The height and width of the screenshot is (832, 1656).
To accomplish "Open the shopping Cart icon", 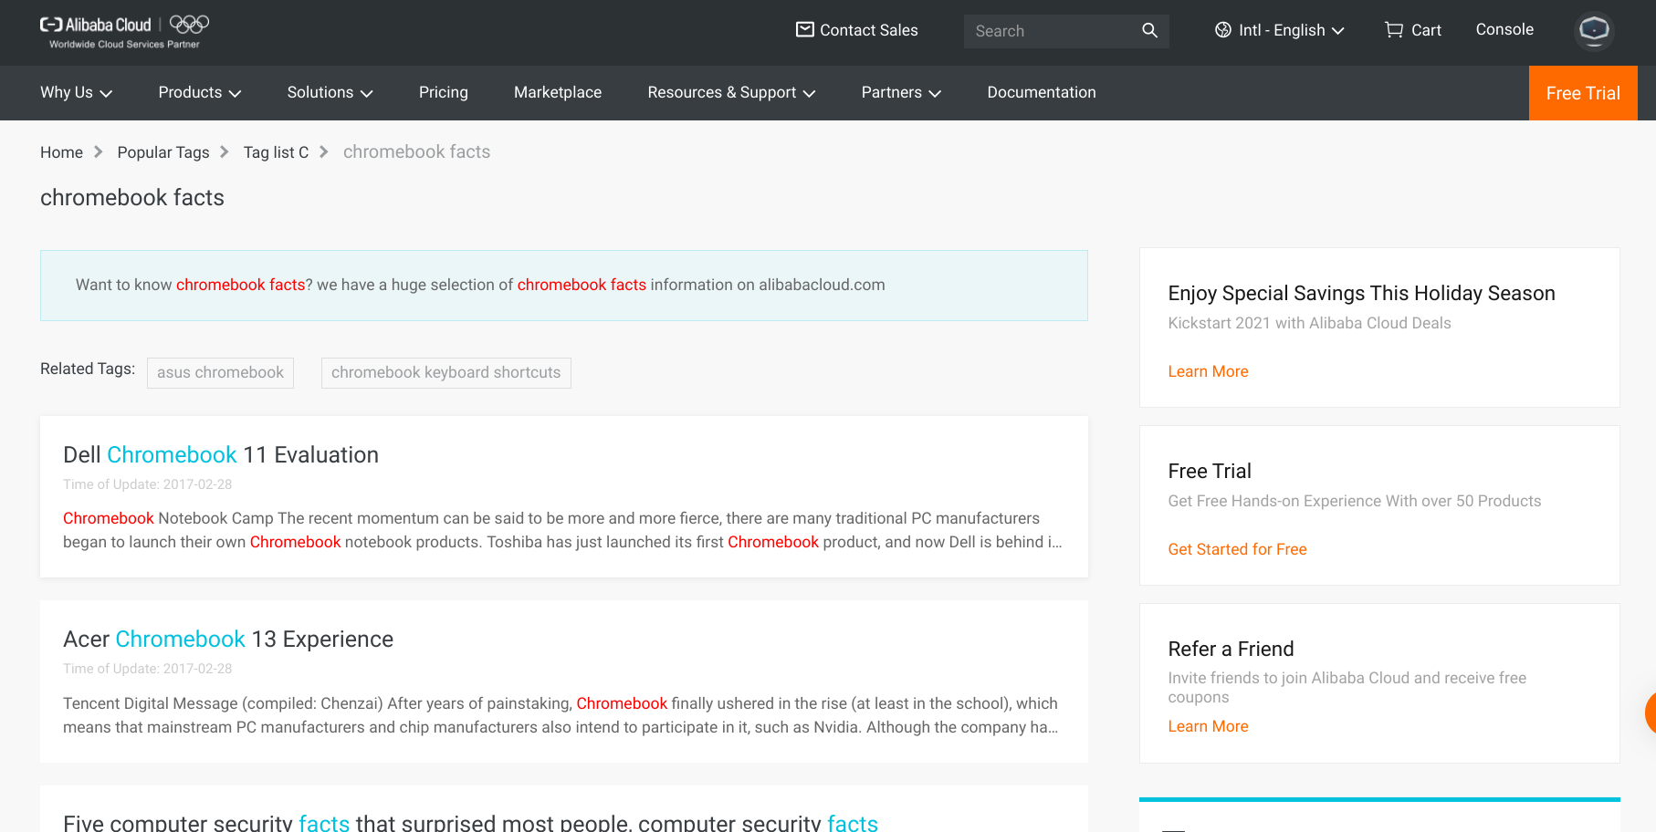I will click(x=1393, y=30).
